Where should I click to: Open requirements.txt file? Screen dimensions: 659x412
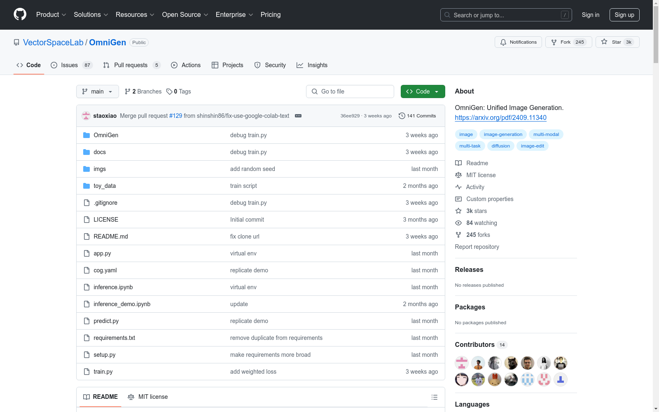114,338
